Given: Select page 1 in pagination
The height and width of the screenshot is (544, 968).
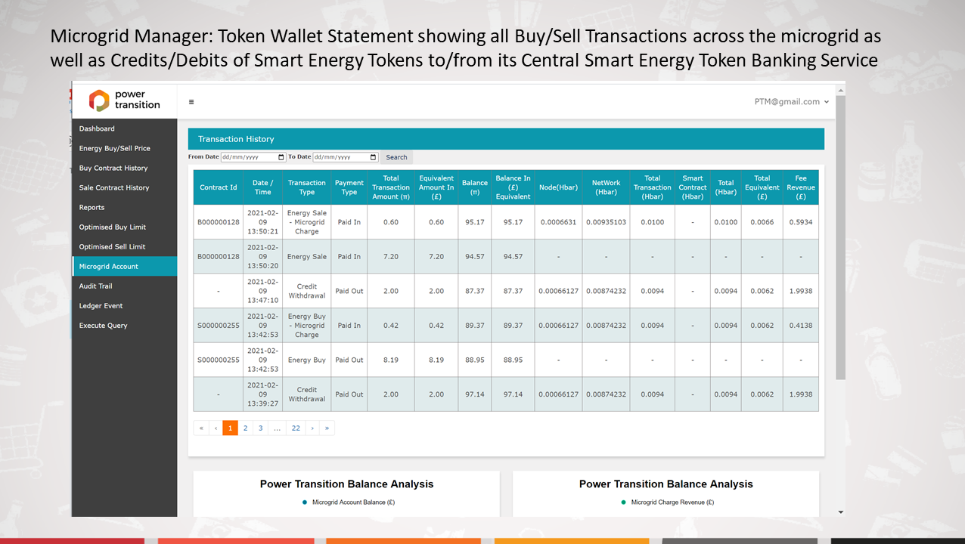Looking at the screenshot, I should tap(230, 428).
